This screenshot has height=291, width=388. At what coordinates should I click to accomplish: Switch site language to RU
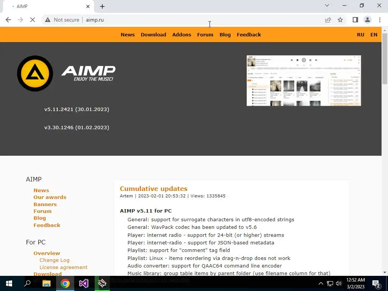tap(361, 34)
